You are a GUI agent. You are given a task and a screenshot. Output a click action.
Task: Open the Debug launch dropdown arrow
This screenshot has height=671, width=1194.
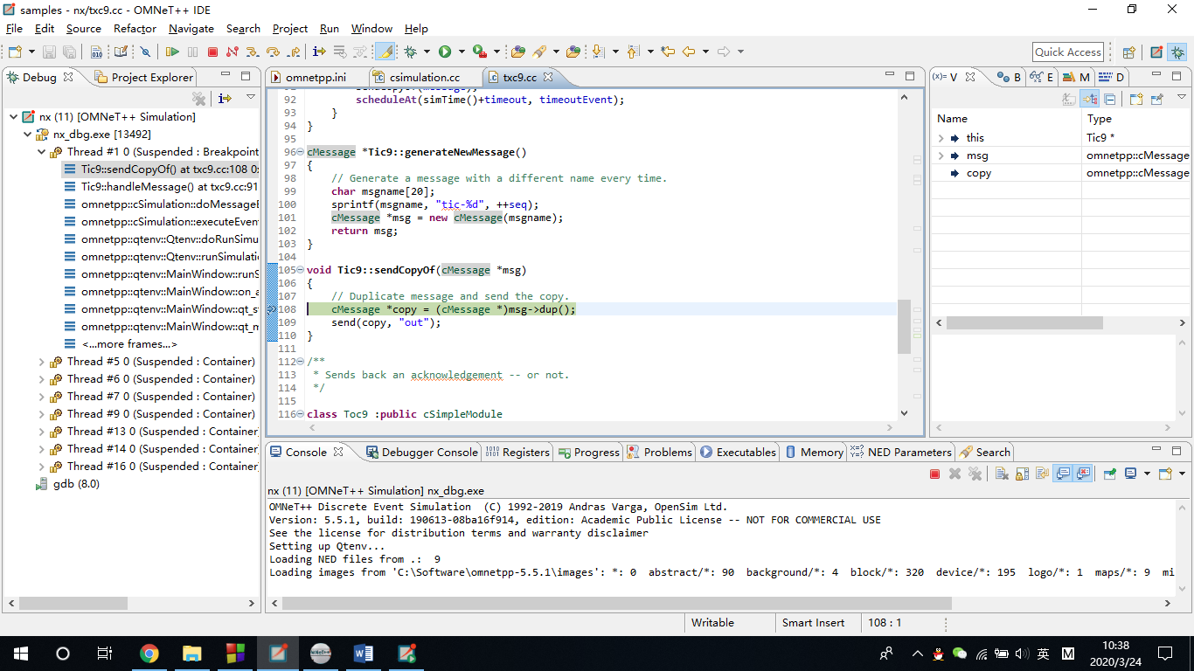(425, 52)
